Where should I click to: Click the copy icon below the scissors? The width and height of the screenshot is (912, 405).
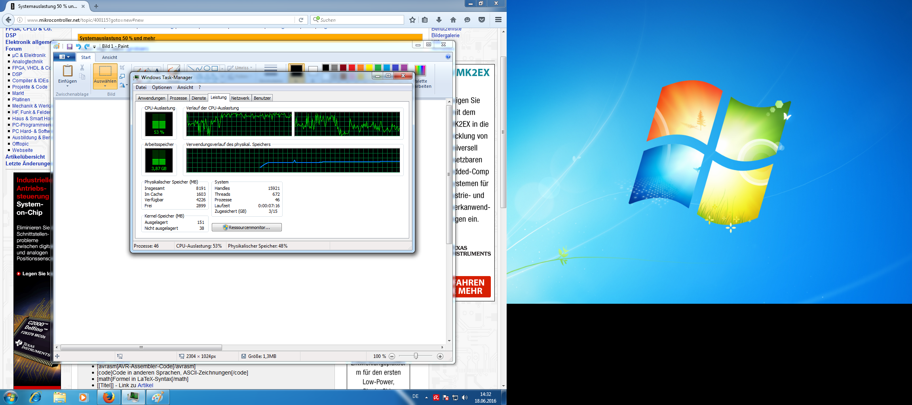pos(82,76)
